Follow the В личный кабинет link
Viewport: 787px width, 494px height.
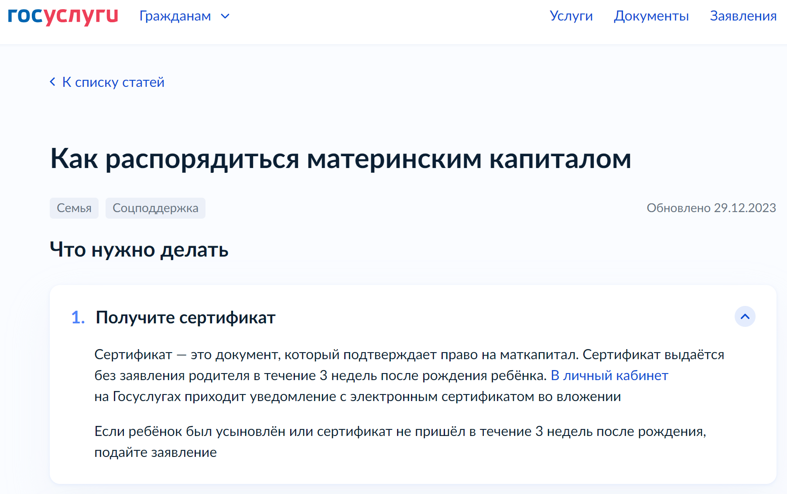pyautogui.click(x=609, y=375)
